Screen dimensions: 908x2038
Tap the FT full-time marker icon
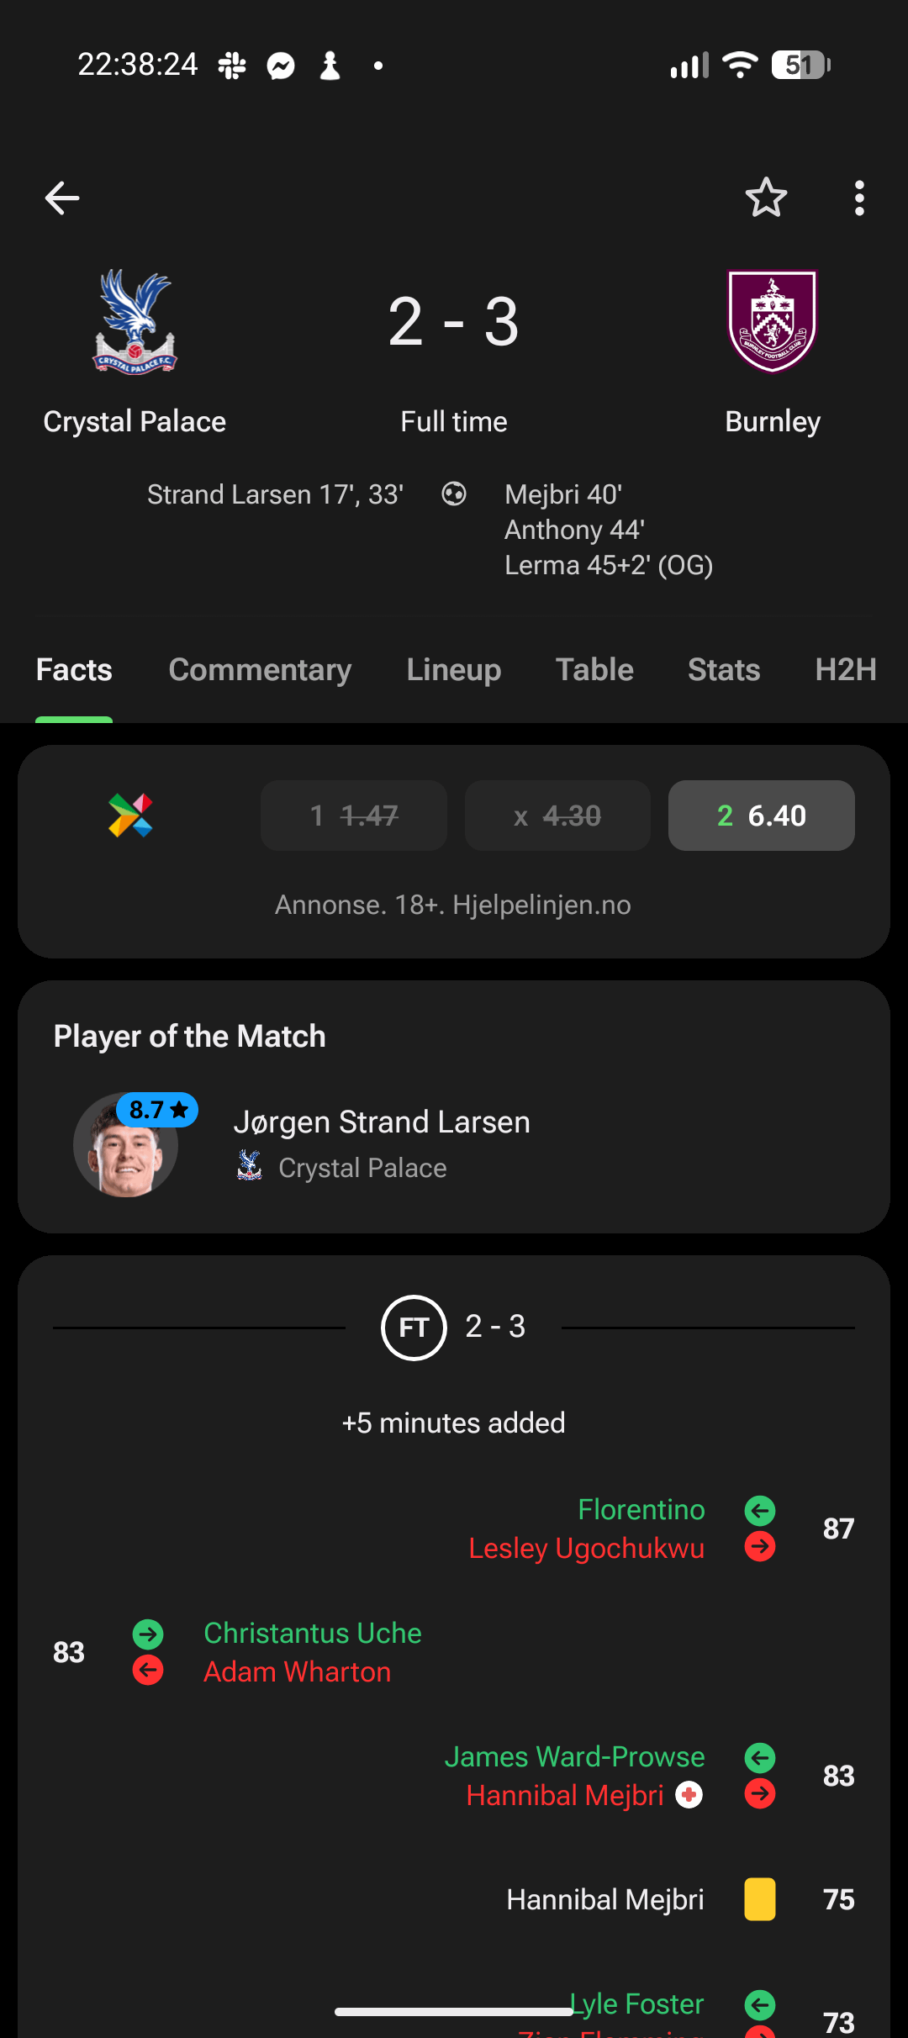[413, 1328]
